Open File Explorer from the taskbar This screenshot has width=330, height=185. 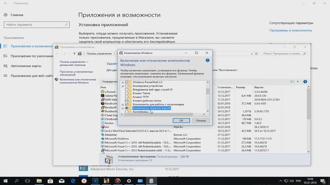pyautogui.click(x=39, y=181)
